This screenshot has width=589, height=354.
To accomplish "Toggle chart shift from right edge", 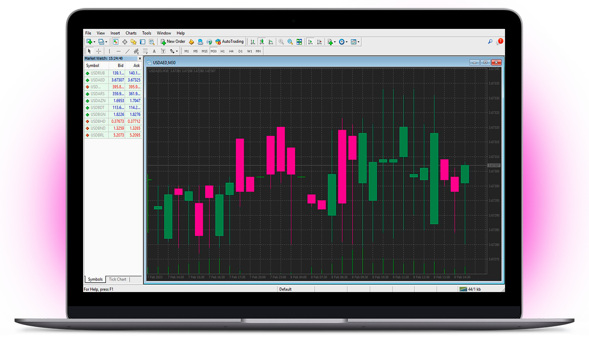I will (x=320, y=41).
